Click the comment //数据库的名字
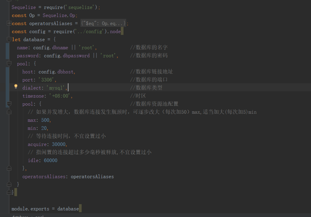The image size is (311, 217). pyautogui.click(x=149, y=47)
